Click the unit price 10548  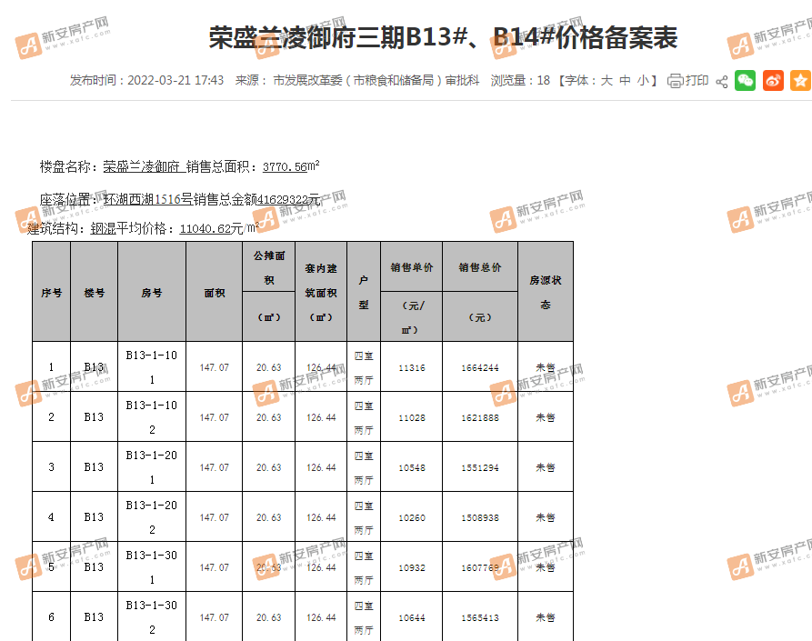pos(412,468)
